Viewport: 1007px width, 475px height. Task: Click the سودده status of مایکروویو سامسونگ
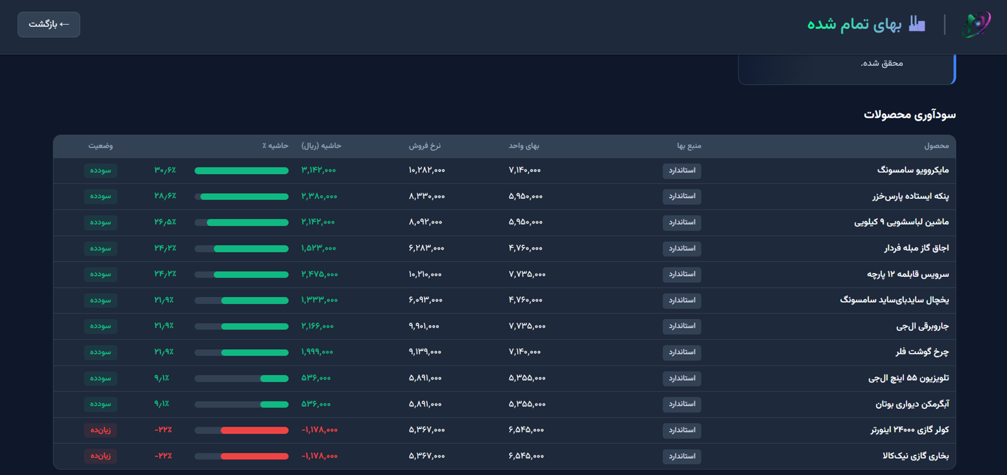[x=100, y=170]
